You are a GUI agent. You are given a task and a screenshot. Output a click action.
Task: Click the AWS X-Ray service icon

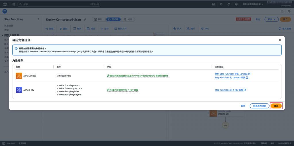click(19, 90)
